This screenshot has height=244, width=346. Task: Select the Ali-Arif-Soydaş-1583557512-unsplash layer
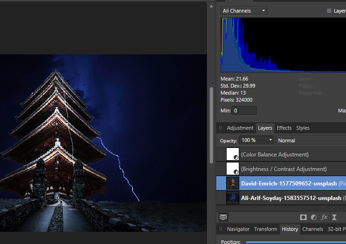click(281, 198)
